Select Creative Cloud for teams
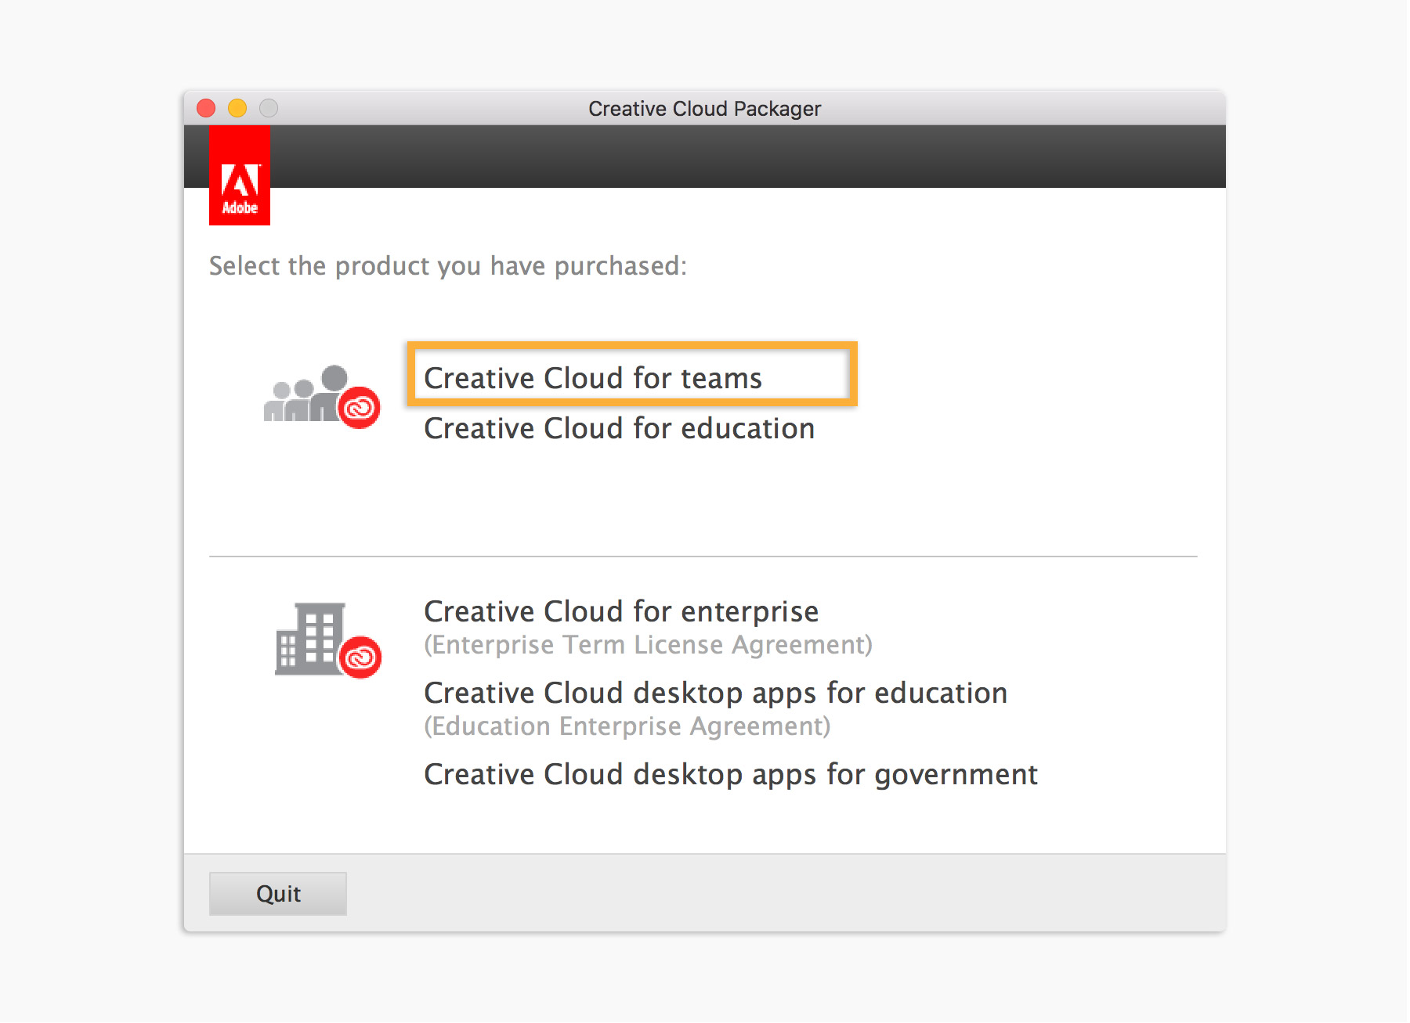 [x=593, y=378]
